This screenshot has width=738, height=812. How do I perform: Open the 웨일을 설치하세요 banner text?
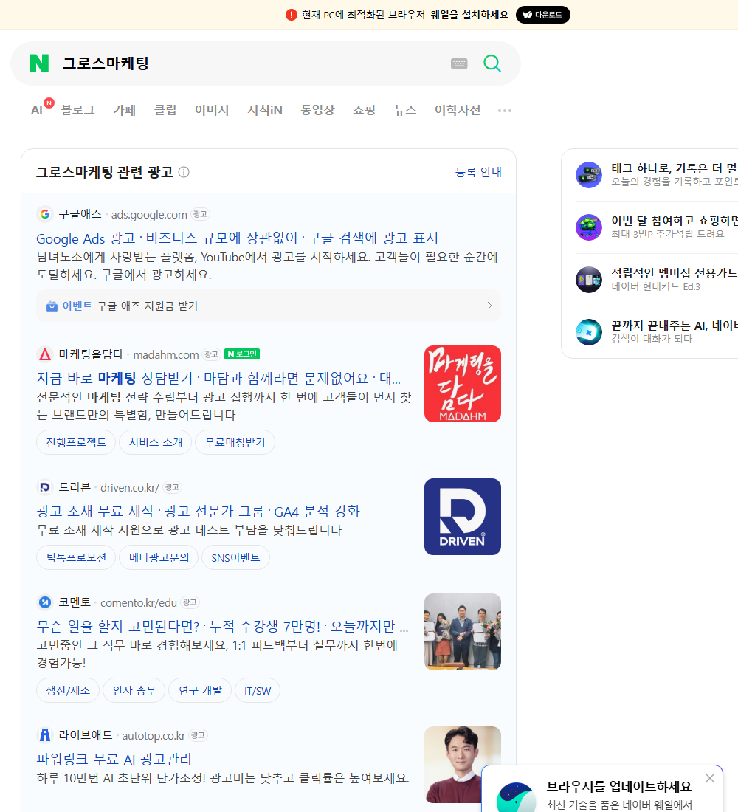click(469, 15)
